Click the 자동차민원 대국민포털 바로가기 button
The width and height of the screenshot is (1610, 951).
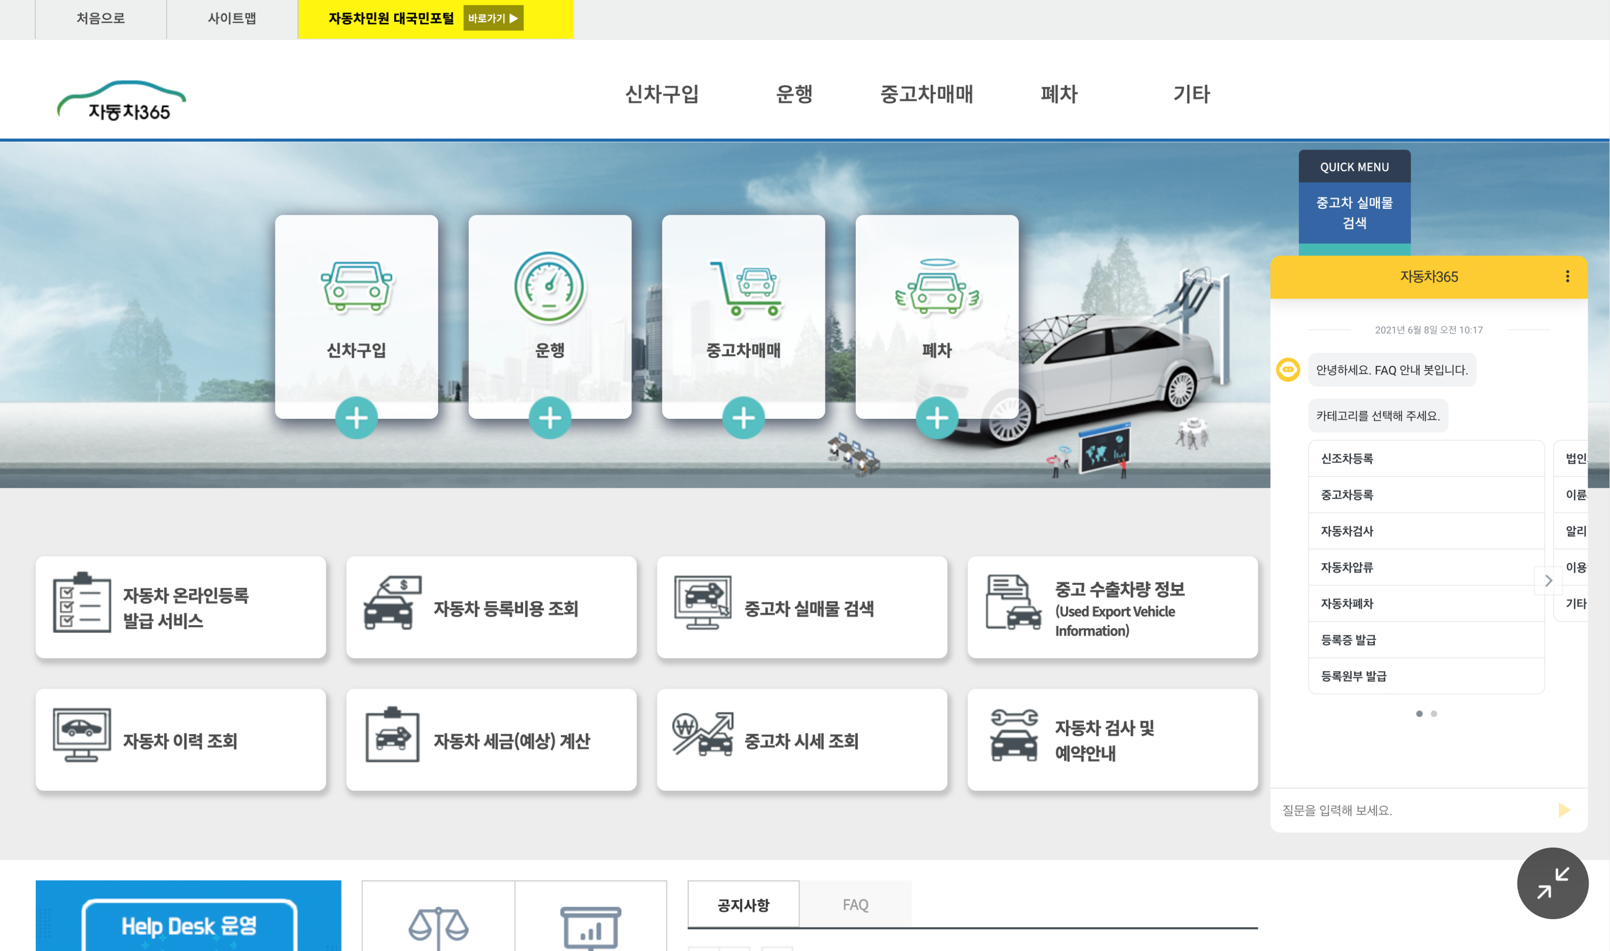[x=493, y=18]
